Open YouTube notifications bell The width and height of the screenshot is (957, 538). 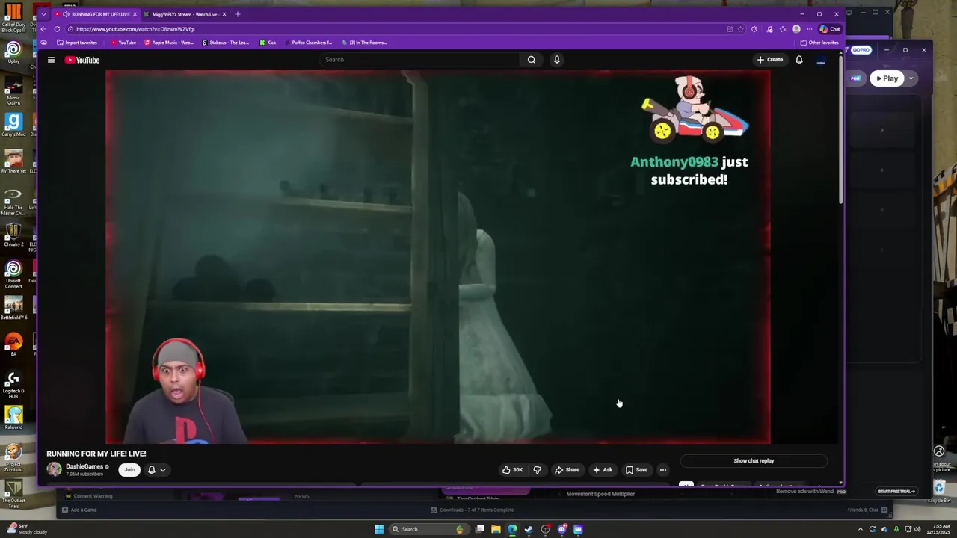(x=799, y=60)
